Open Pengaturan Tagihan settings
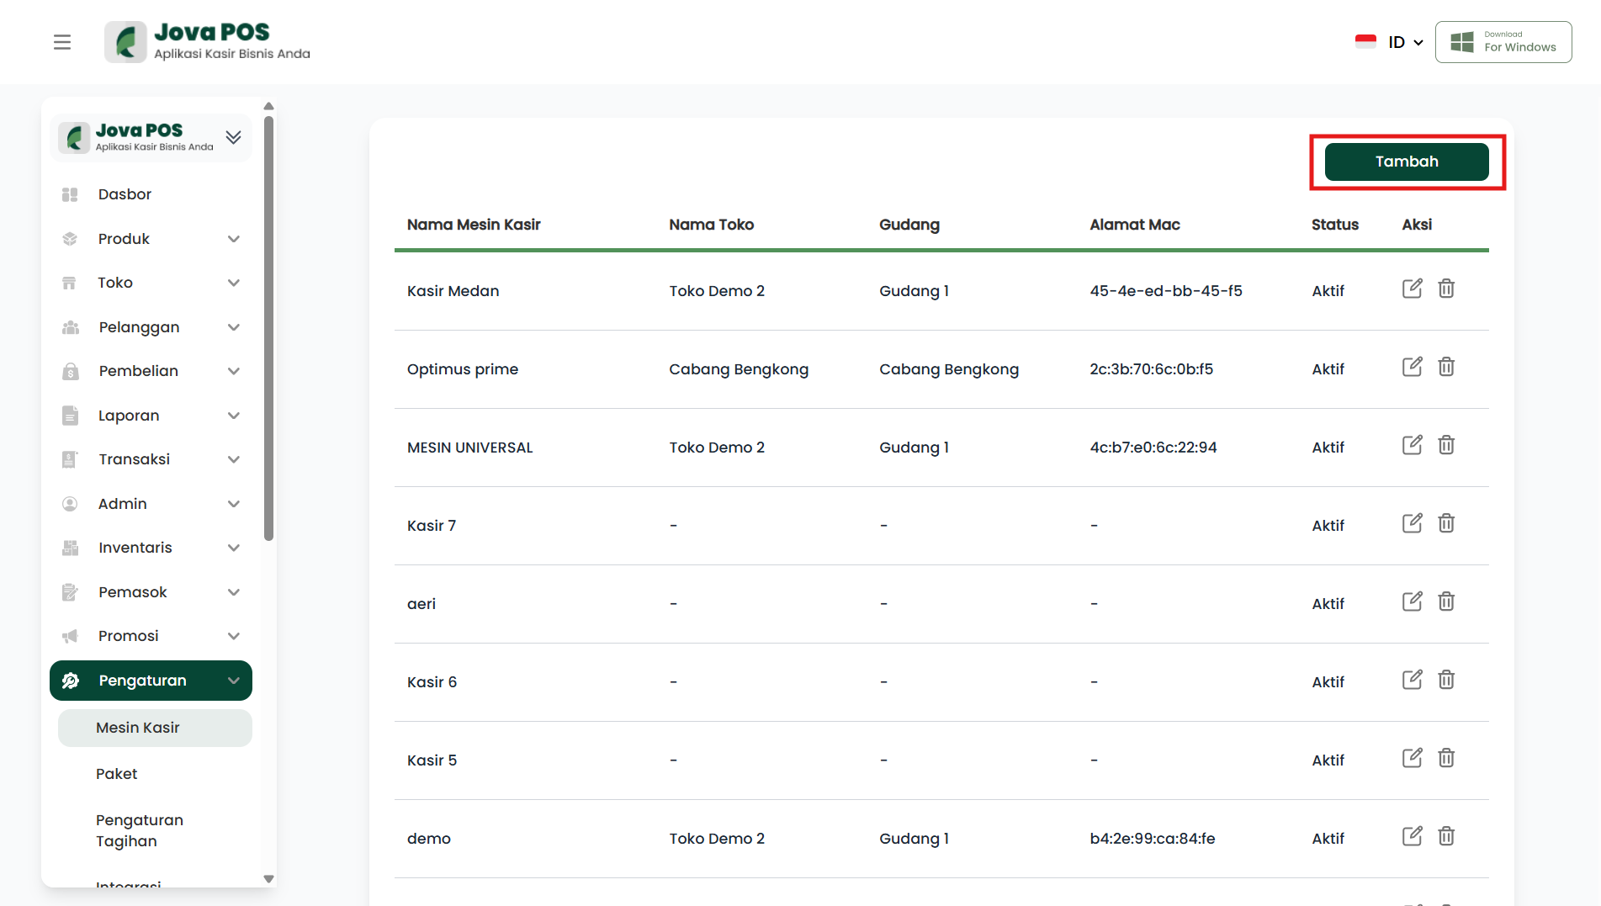 (140, 830)
